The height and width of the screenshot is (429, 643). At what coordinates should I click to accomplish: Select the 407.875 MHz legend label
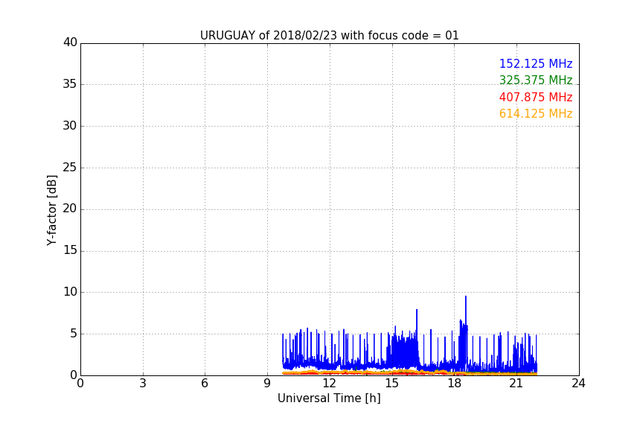(x=536, y=98)
